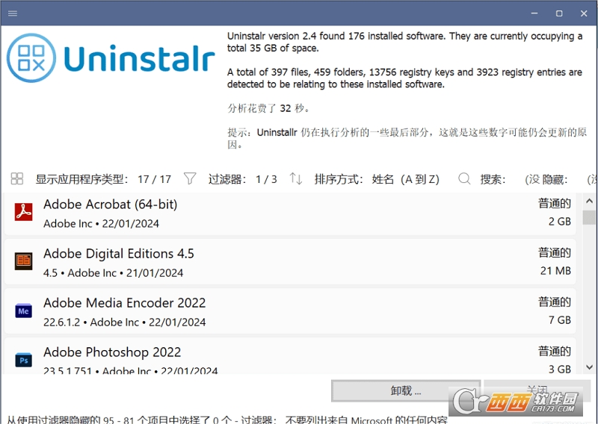This screenshot has width=598, height=424.
Task: Click the Adobe Photoshop icon
Action: pyautogui.click(x=24, y=360)
